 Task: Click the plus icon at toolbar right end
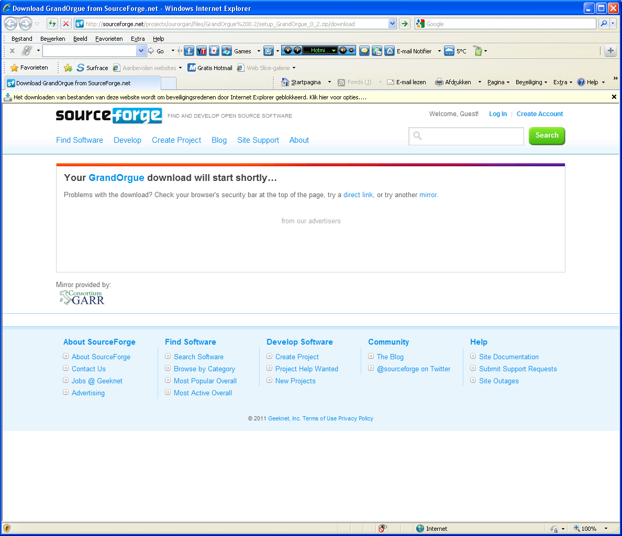click(x=610, y=51)
